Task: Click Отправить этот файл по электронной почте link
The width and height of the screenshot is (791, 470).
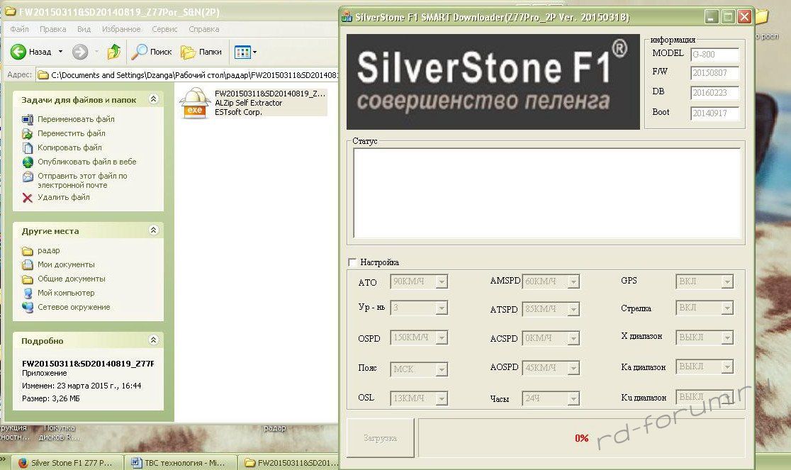Action: [82, 181]
